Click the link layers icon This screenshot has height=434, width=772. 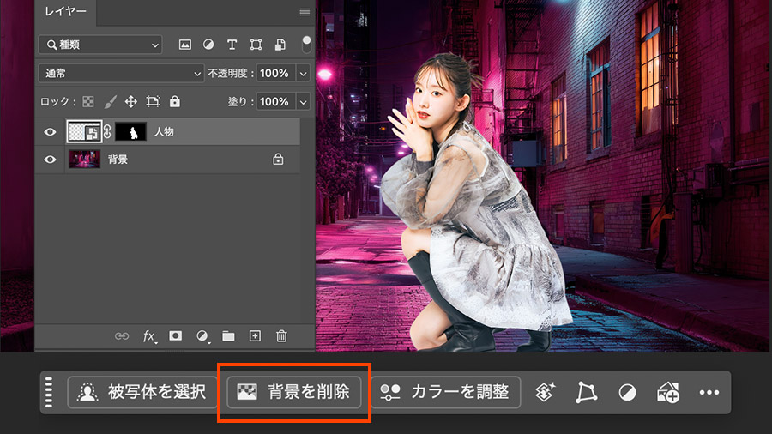tap(122, 336)
